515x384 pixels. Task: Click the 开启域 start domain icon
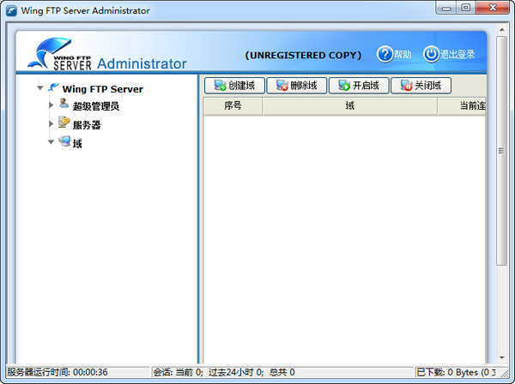point(344,86)
